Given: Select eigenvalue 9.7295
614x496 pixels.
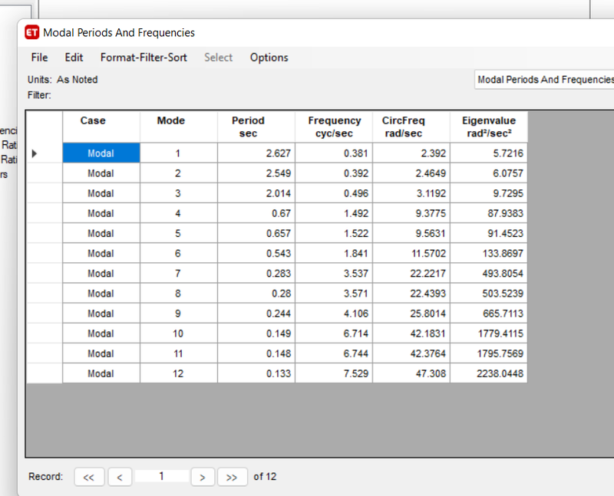Looking at the screenshot, I should (x=489, y=193).
